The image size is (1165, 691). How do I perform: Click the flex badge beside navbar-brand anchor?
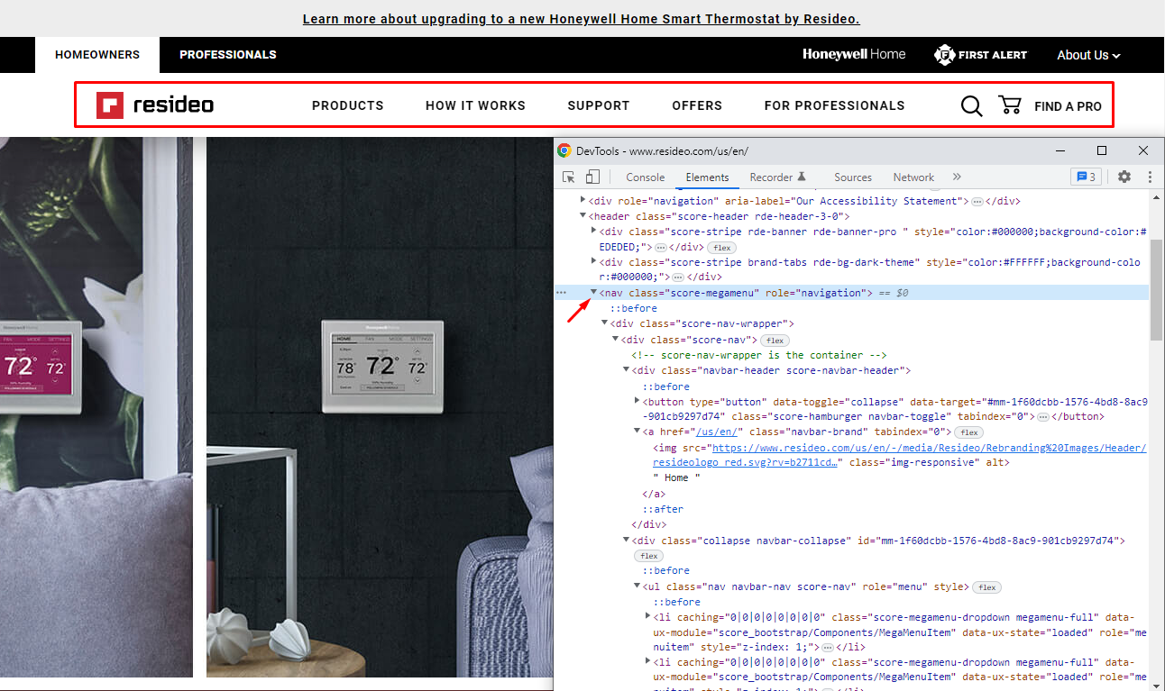[970, 432]
